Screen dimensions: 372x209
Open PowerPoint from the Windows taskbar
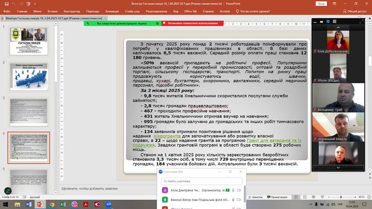[41, 204]
